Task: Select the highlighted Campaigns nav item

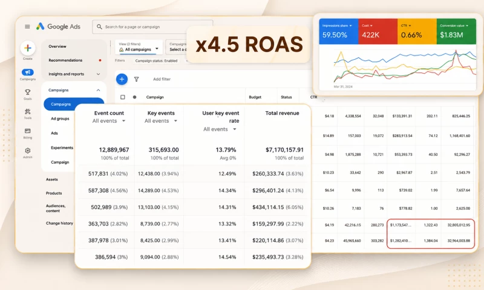Action: (74, 104)
